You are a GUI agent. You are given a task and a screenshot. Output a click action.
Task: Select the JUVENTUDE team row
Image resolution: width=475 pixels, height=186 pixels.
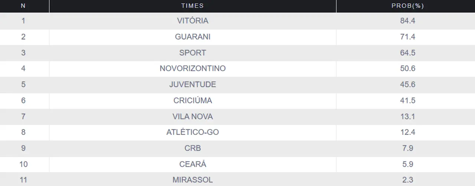(x=193, y=84)
